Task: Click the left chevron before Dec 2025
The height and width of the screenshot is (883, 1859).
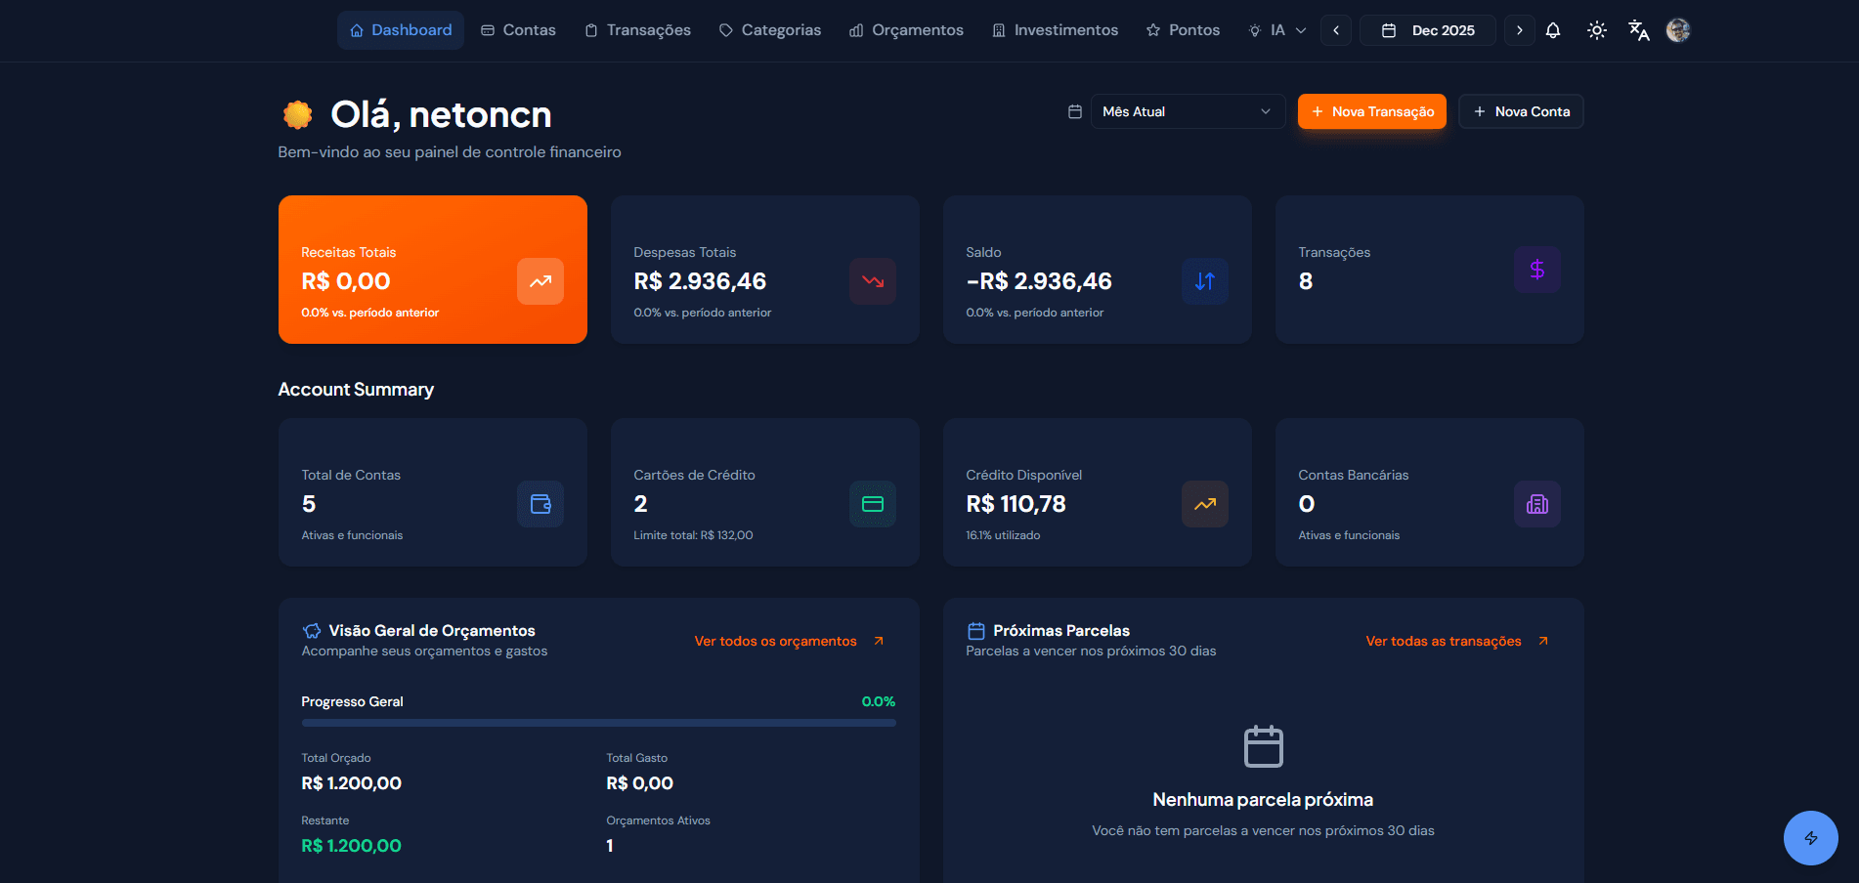Action: click(1335, 30)
